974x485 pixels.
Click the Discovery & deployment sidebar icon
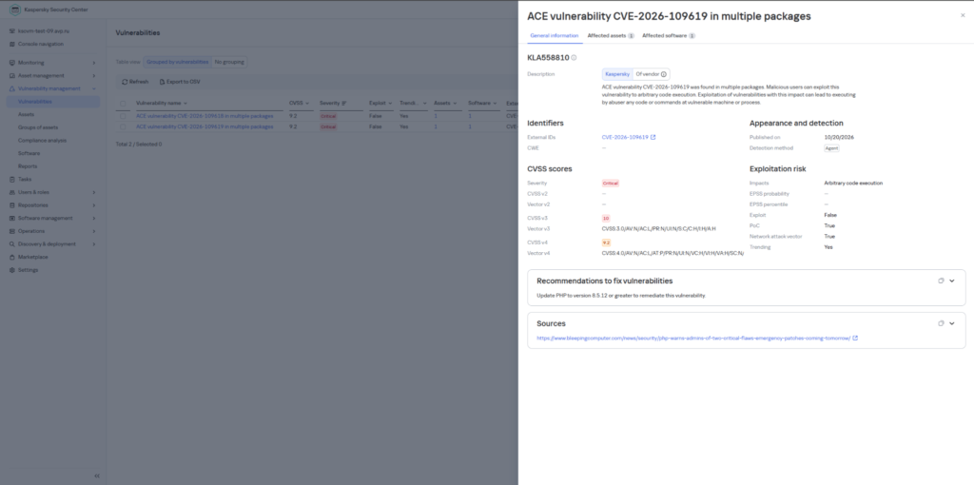pos(12,244)
